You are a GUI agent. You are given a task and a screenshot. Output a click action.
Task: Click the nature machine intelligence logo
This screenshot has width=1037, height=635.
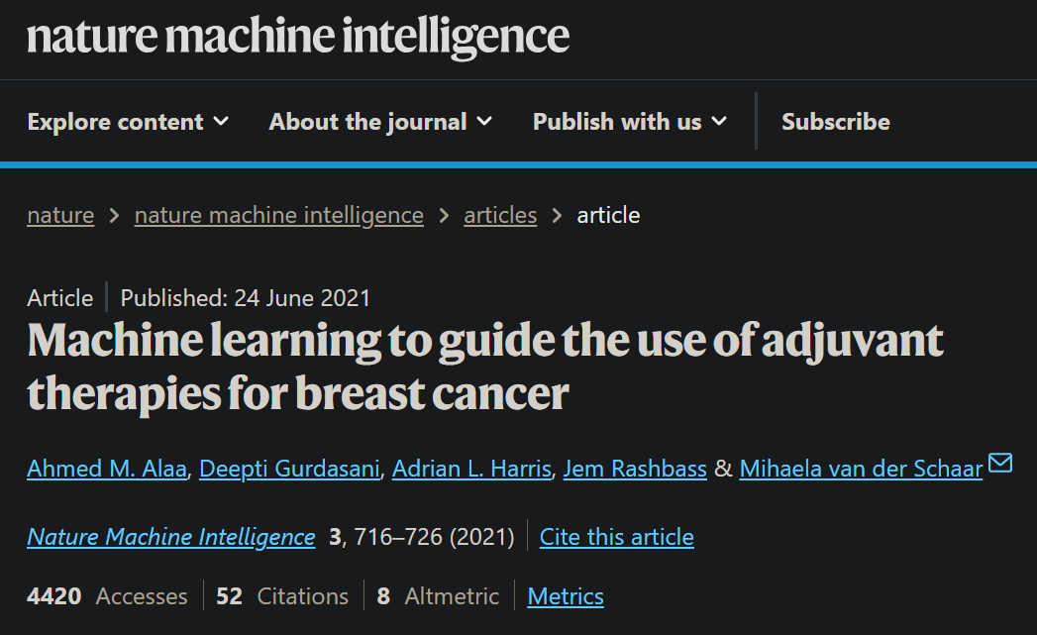(297, 37)
